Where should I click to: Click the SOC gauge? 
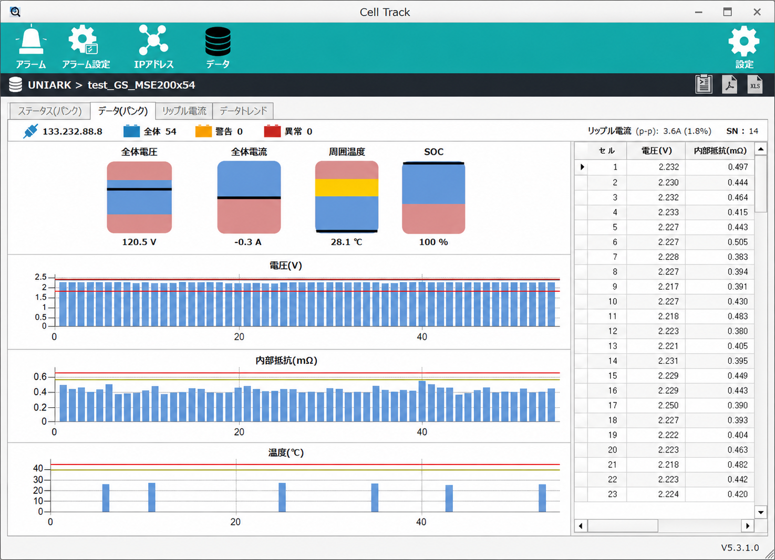point(433,197)
